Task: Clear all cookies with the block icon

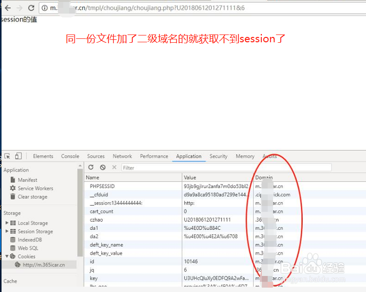Action: tap(103, 167)
